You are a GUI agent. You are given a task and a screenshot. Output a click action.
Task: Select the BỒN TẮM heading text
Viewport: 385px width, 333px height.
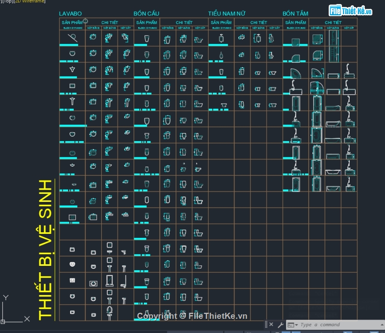(x=295, y=13)
